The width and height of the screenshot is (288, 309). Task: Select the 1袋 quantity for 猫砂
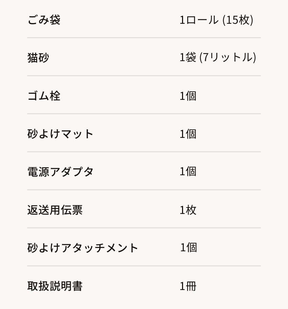click(x=188, y=57)
